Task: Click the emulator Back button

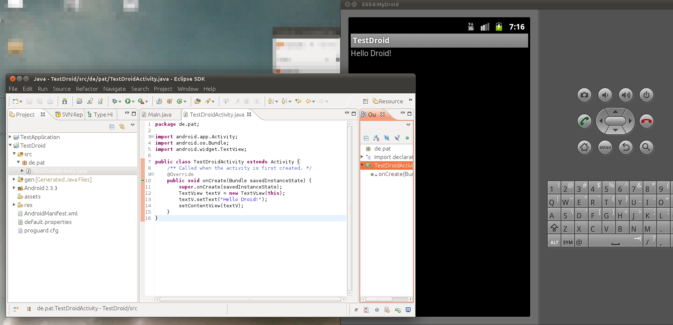Action: point(626,147)
